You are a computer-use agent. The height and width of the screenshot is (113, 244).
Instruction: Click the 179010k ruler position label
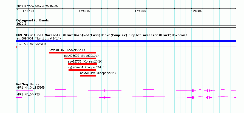(28, 11)
